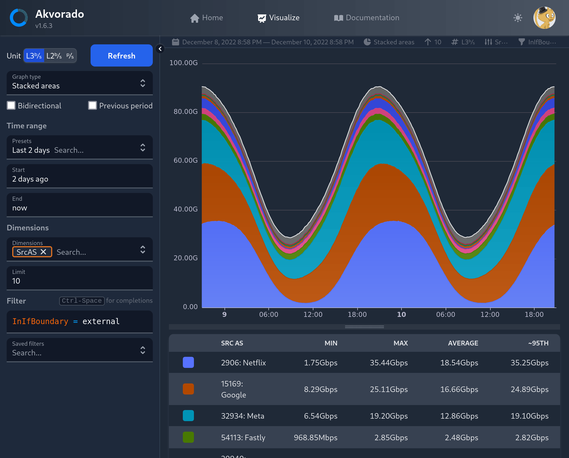The image size is (569, 458).
Task: Click the Netflix color swatch in the table
Action: pos(188,362)
